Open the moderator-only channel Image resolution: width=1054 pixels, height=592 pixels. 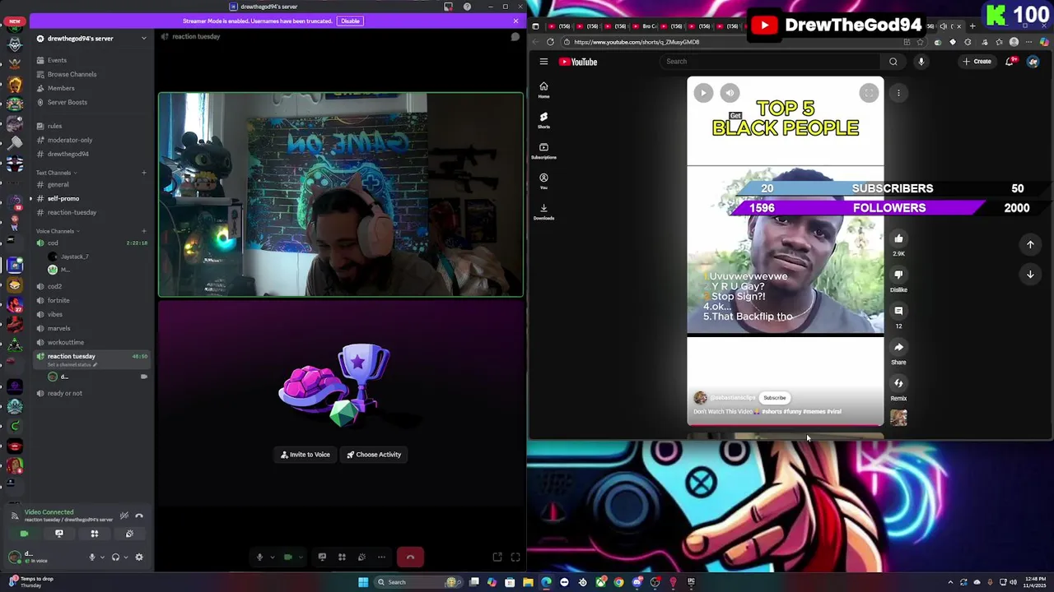[x=70, y=140]
